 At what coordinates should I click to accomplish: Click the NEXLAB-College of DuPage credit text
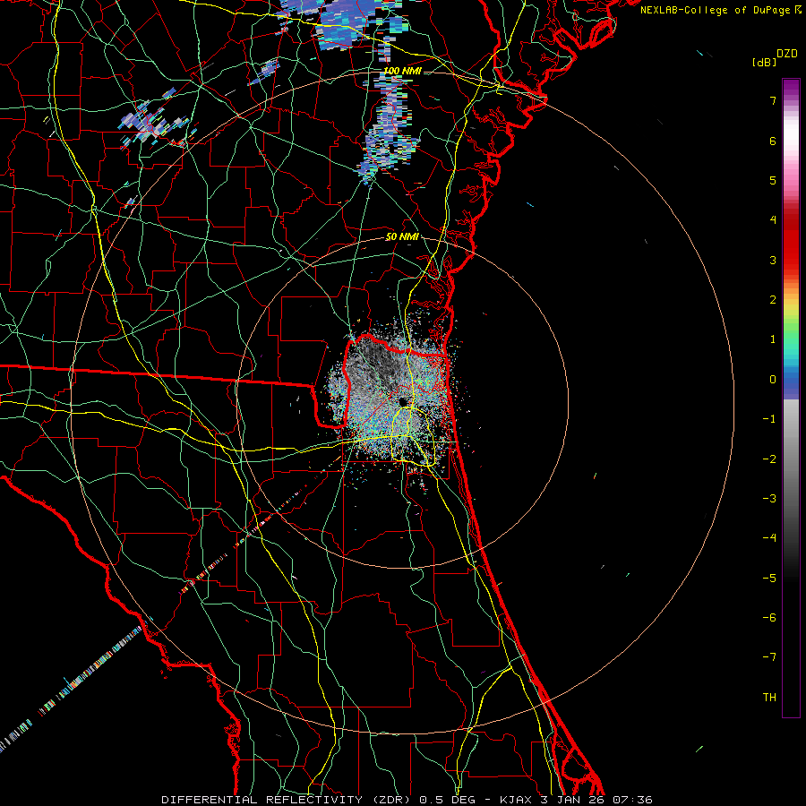point(715,10)
